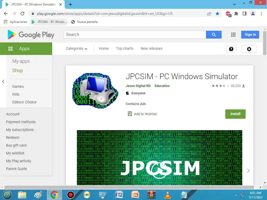
Task: Go back to the previous page
Action: pyautogui.click(x=6, y=14)
